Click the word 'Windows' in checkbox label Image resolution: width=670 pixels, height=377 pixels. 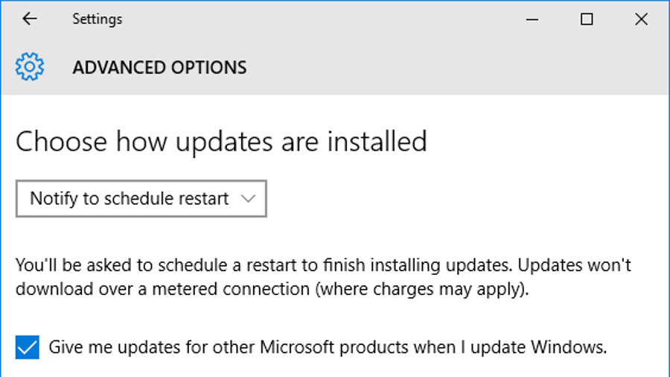pyautogui.click(x=569, y=347)
